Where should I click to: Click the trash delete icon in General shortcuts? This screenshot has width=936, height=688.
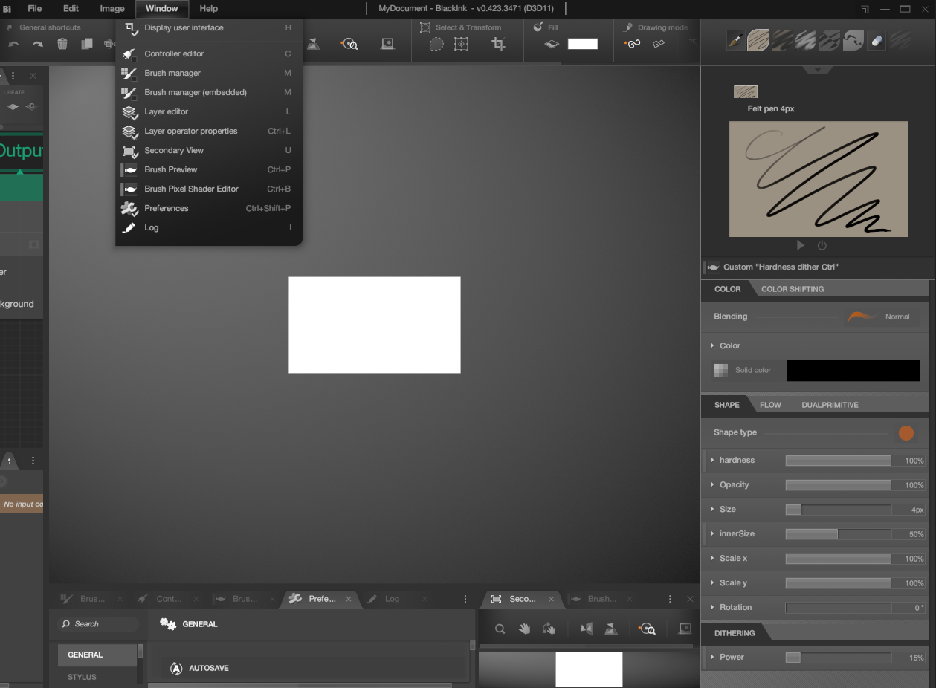(x=62, y=45)
